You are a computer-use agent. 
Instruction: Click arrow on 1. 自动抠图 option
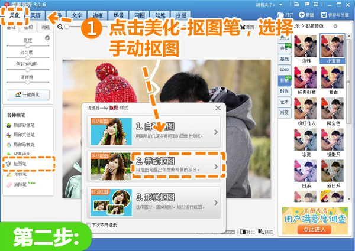(x=216, y=132)
